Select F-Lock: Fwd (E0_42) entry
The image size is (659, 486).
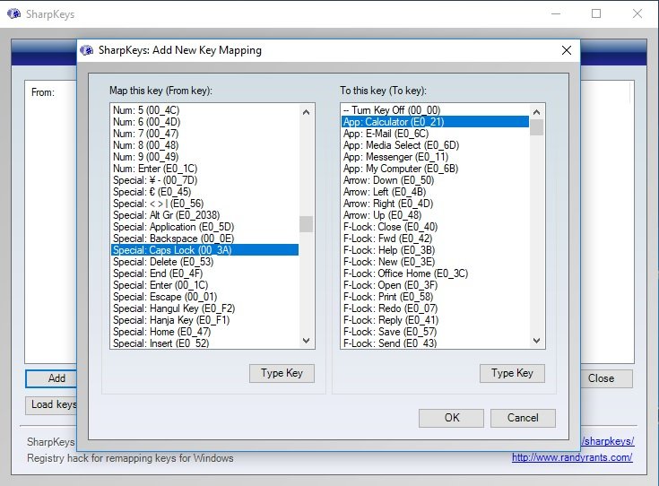click(x=435, y=239)
